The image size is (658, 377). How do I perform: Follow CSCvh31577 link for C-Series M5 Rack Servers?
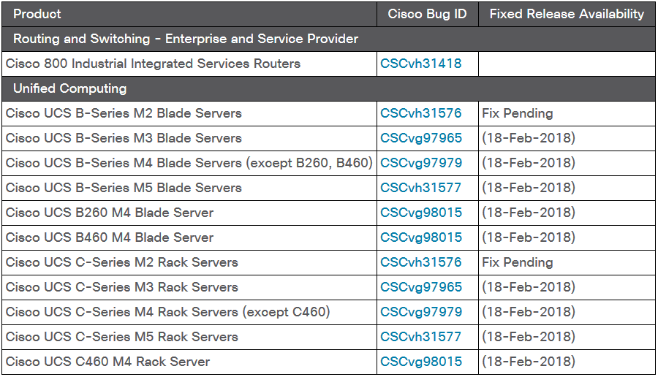(x=420, y=337)
